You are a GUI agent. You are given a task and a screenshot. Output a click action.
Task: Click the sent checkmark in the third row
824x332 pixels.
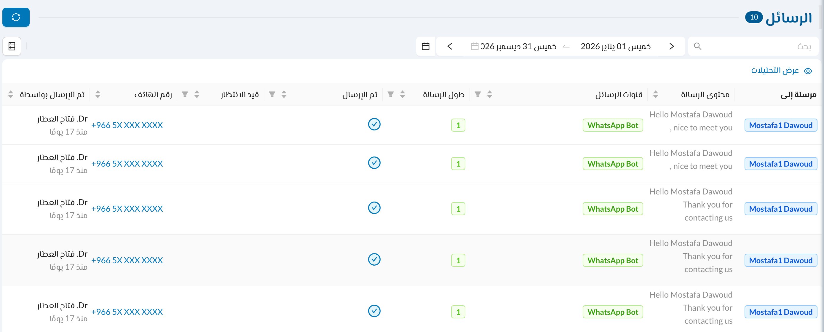(374, 208)
